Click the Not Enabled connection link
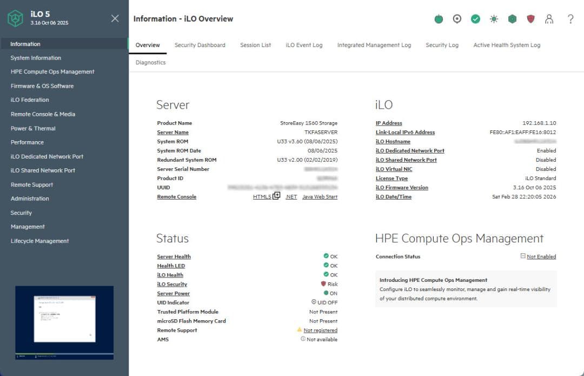This screenshot has width=584, height=376. (541, 257)
